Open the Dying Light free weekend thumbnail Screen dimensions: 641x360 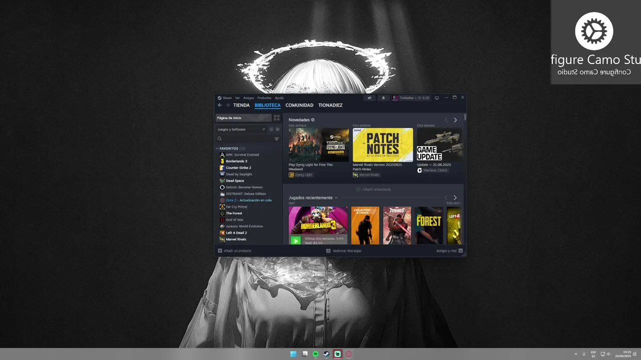tap(318, 144)
